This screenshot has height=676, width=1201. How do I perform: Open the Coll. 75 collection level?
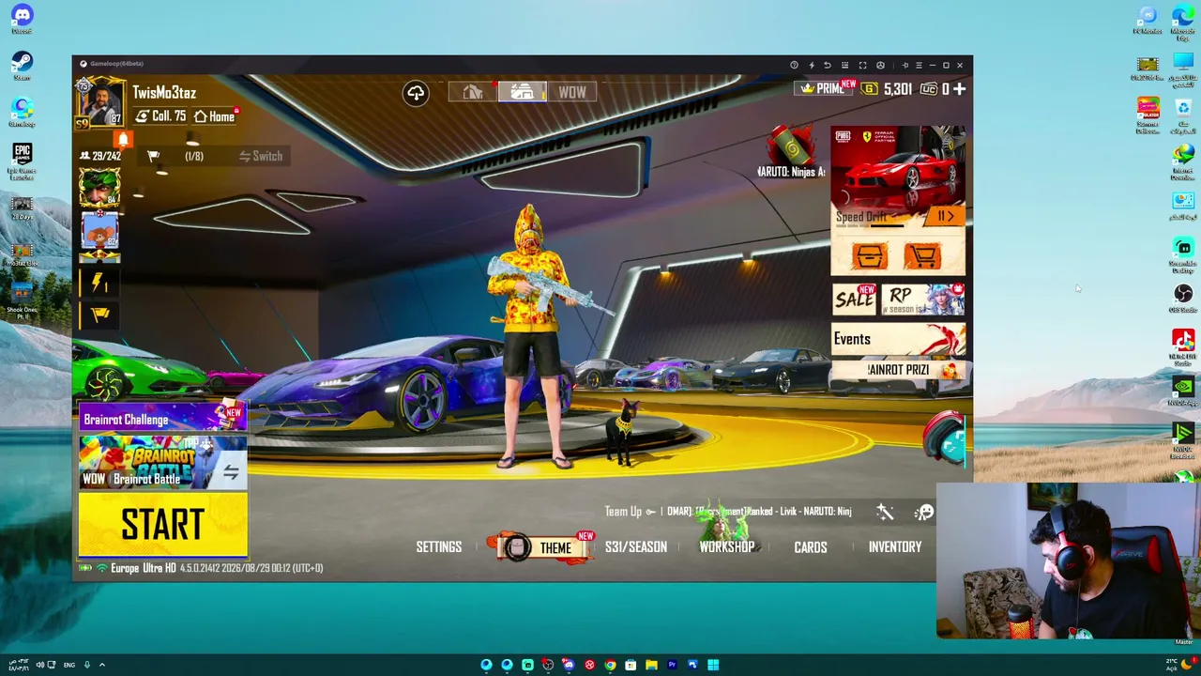tap(160, 116)
